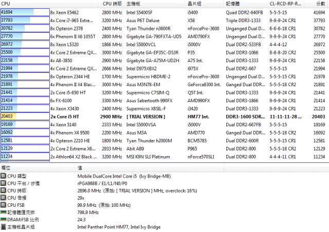Screen dimensions: 329x232
Task: Sort by CL-RCD-RP-R... column header
Action: [286, 4]
